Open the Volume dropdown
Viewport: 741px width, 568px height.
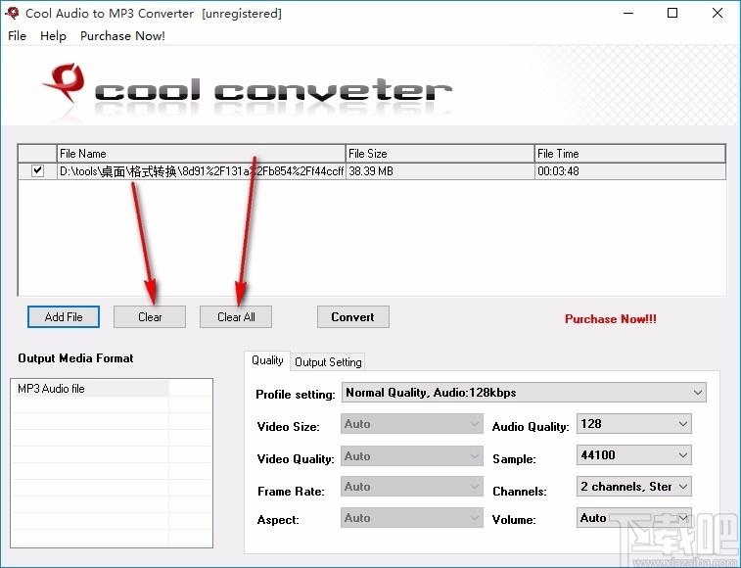click(634, 518)
